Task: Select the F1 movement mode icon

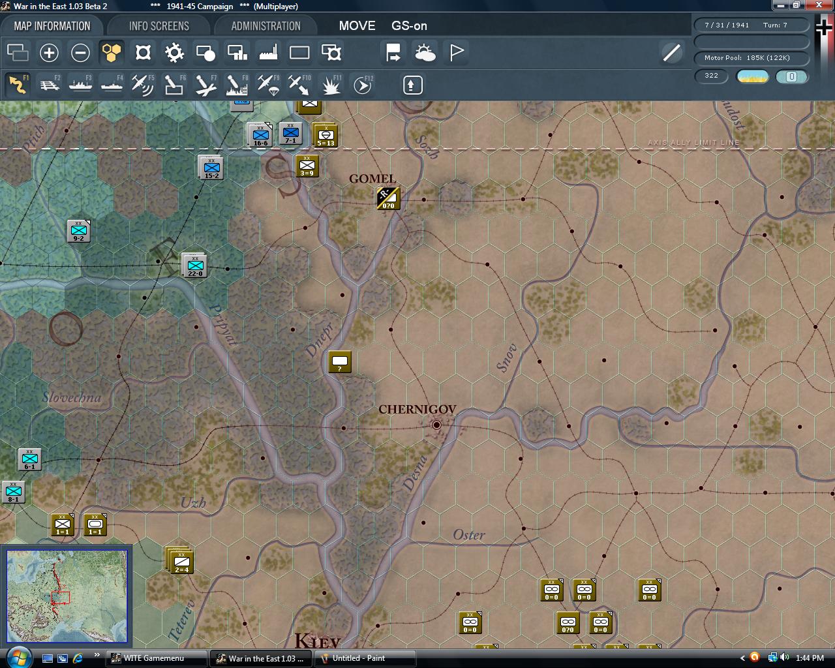Action: [18, 84]
